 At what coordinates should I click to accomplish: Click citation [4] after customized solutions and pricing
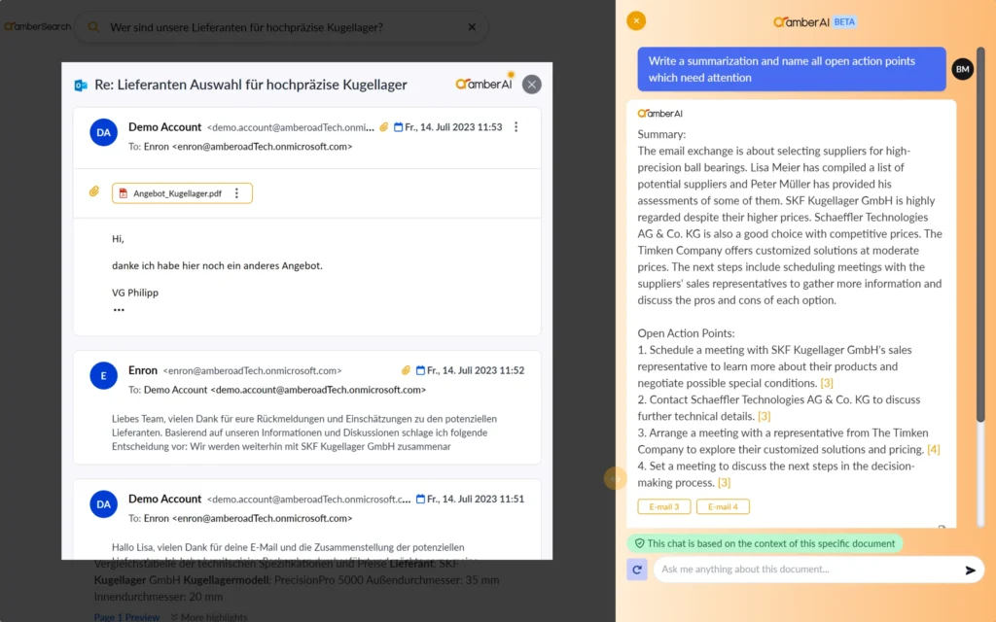933,449
